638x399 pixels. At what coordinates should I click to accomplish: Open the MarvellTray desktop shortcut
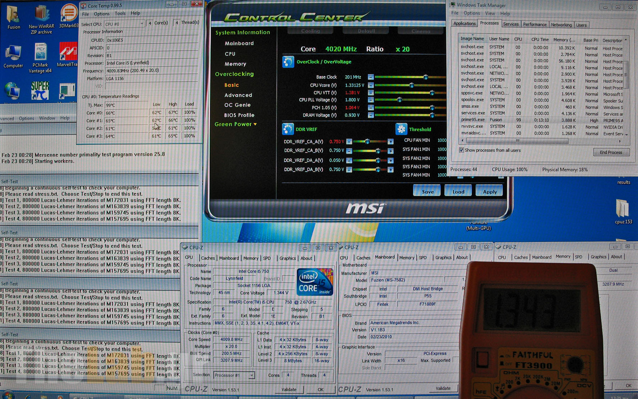68,54
